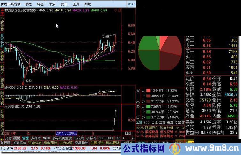
Task: Open the 新东方 sidebar tab
Action: (2, 69)
